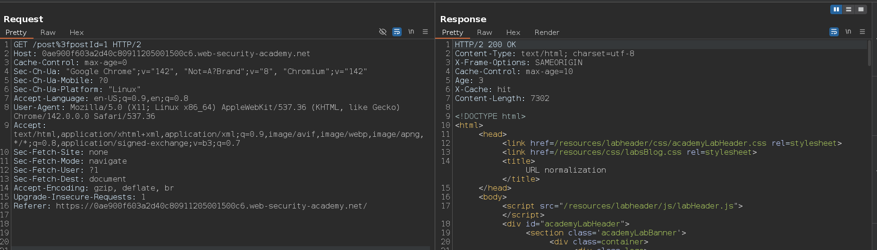The image size is (877, 250).
Task: Toggle word wrap in the Request panel
Action: [397, 32]
